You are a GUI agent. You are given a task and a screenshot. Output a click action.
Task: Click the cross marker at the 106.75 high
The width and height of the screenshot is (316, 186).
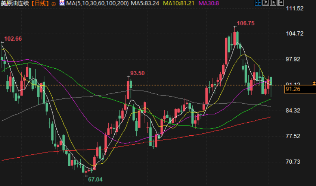coord(235,26)
